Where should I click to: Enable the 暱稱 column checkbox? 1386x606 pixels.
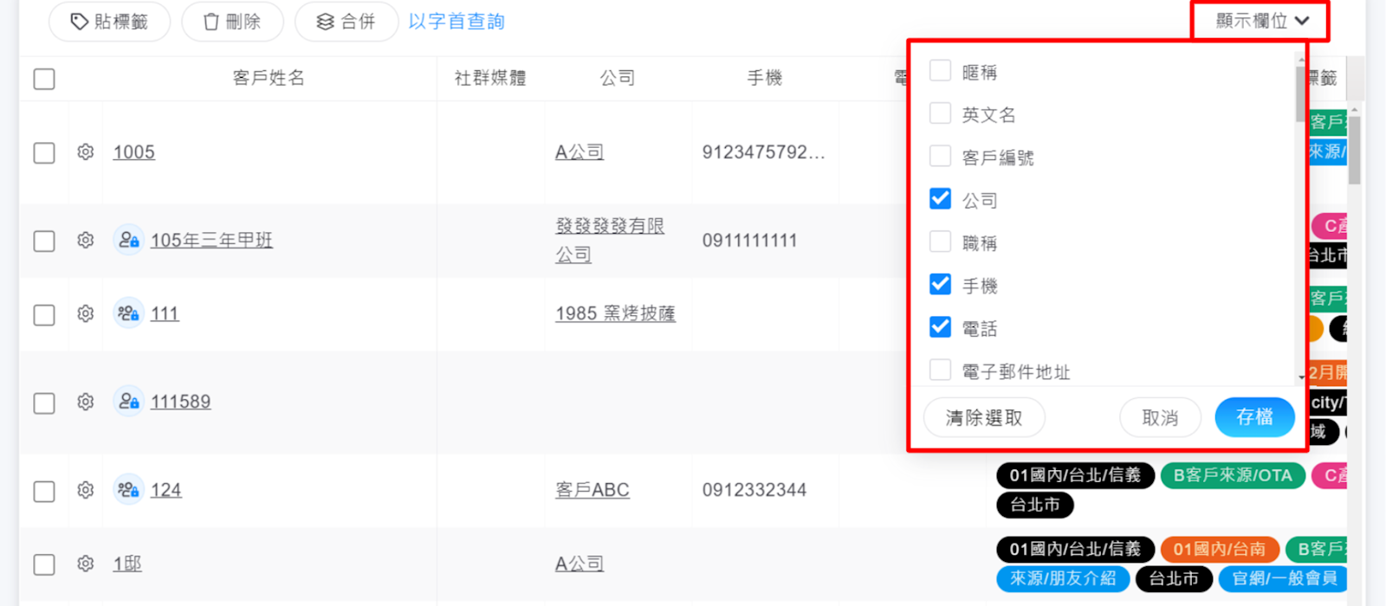point(940,71)
